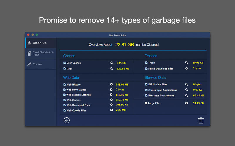Uncheck Web Download Files checkbox
The image size is (235, 146).
coord(65,105)
